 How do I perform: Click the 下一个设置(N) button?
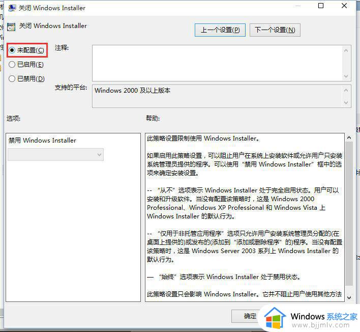coord(275,30)
